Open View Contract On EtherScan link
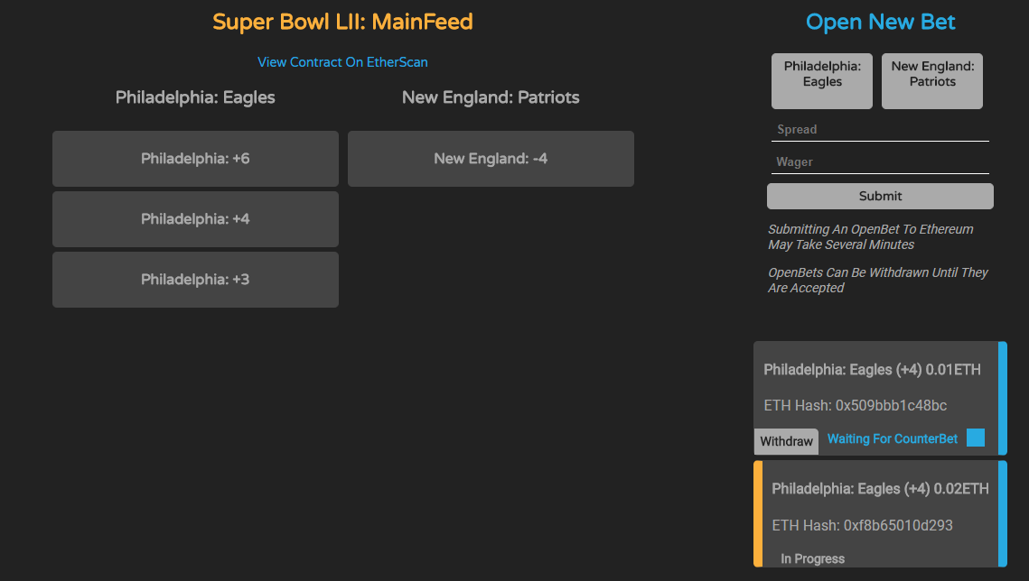Screen dimensions: 1029x581 tap(342, 62)
